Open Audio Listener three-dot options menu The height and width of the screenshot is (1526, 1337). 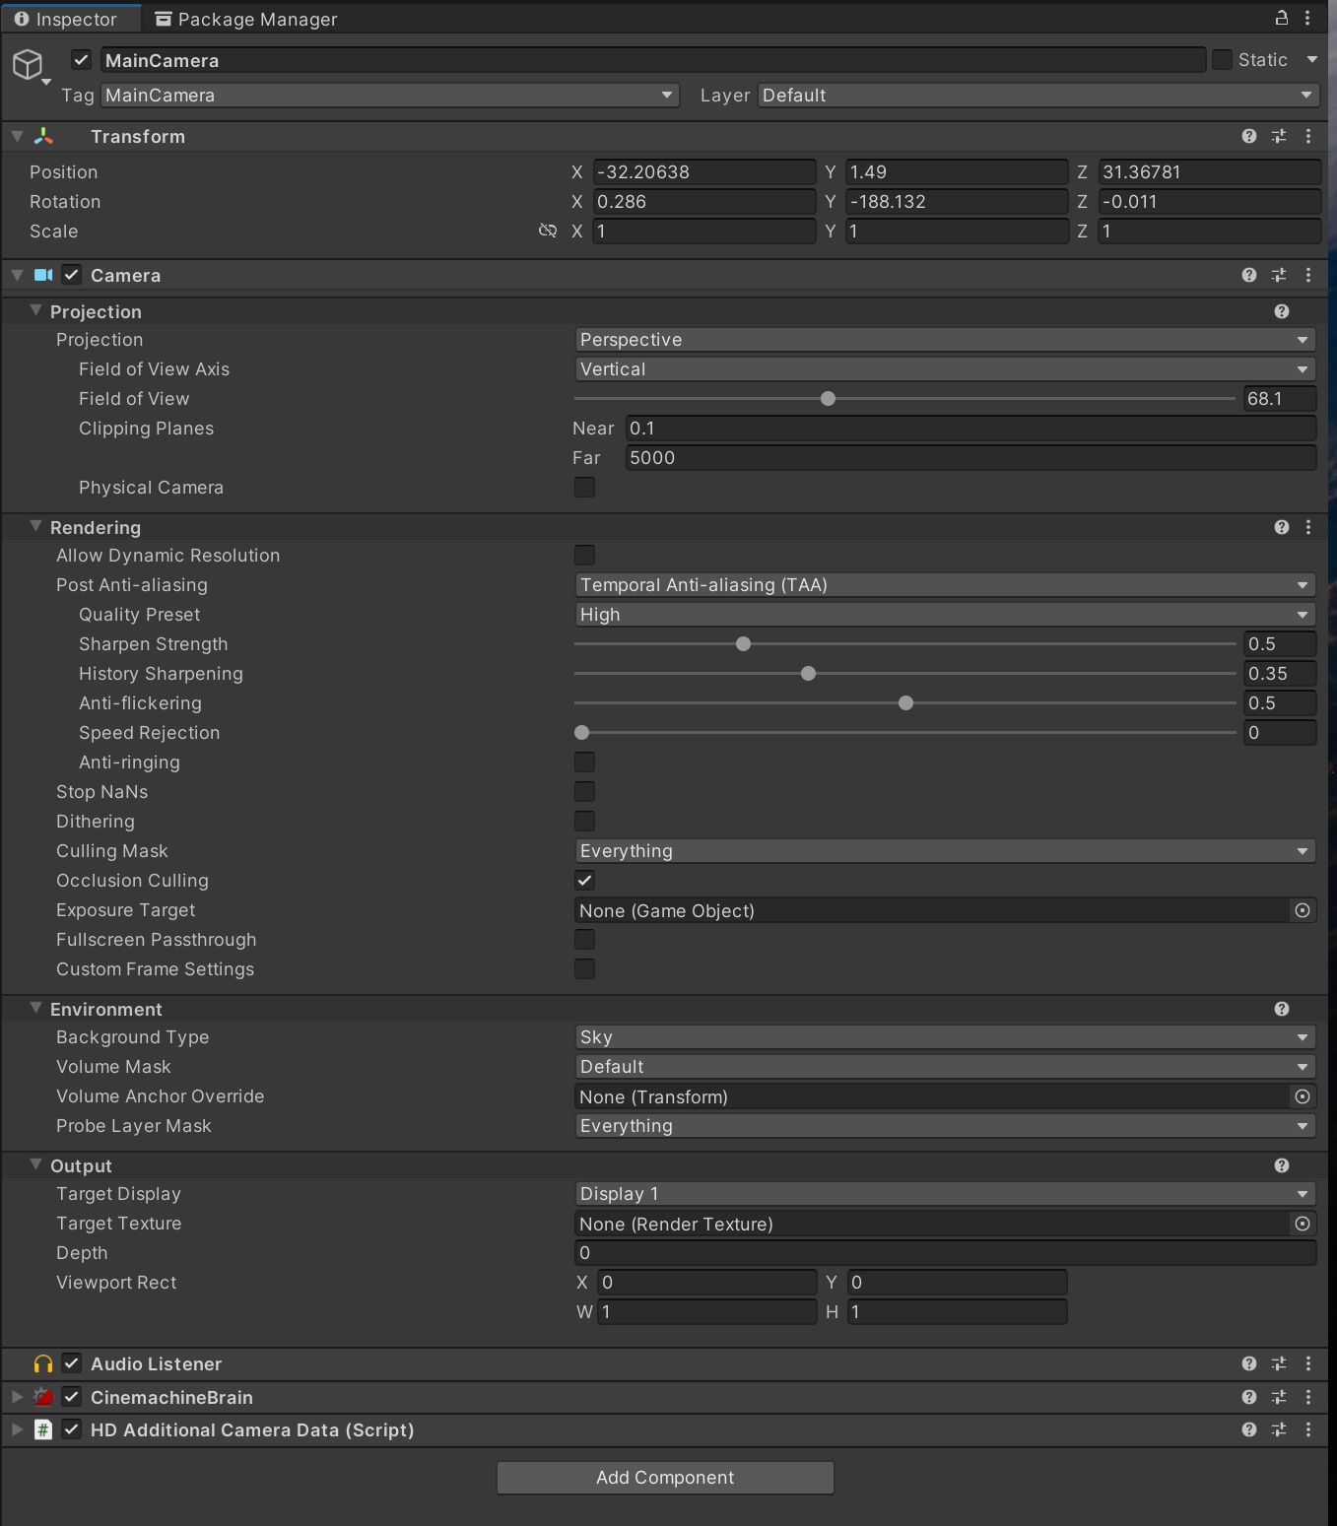1308,1363
